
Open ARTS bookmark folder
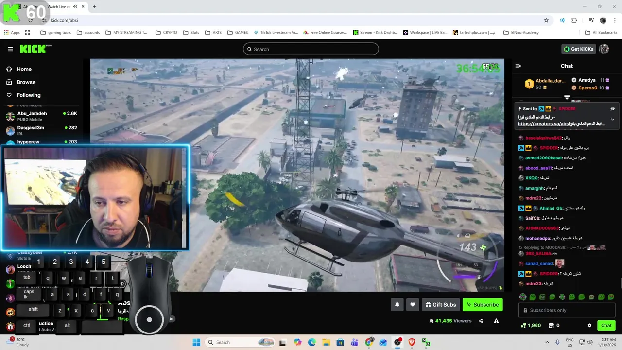pyautogui.click(x=213, y=33)
